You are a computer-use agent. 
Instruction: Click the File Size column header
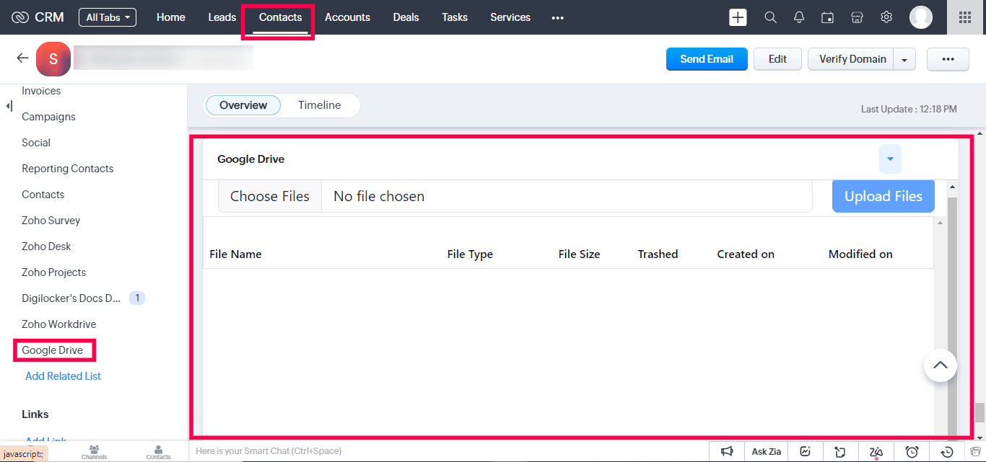coord(580,254)
